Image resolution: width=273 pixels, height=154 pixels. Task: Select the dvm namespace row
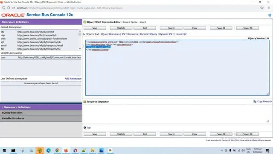(40, 38)
